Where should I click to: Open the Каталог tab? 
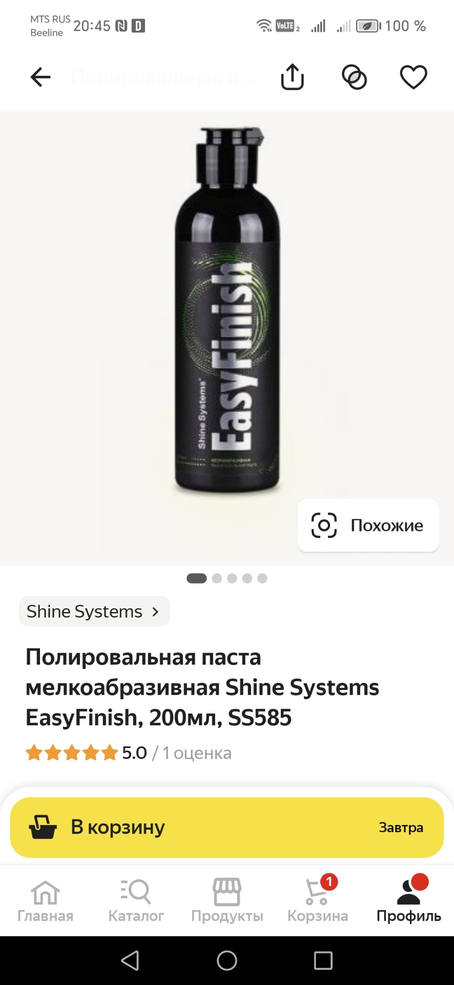point(136,900)
